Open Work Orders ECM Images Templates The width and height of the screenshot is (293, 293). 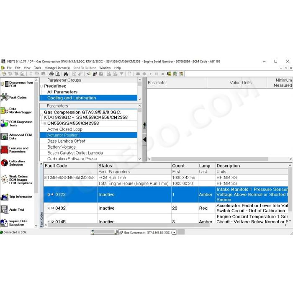[16, 180]
